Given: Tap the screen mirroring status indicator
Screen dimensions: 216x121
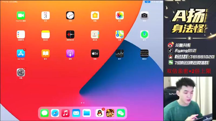Looking at the screenshot, I should (147, 2).
